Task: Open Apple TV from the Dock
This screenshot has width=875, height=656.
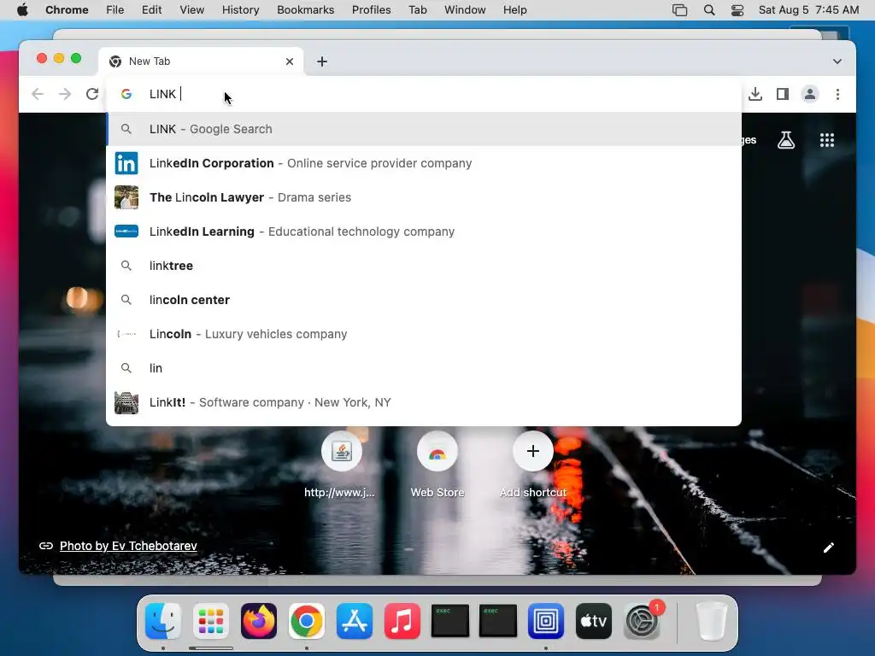Action: pos(594,621)
